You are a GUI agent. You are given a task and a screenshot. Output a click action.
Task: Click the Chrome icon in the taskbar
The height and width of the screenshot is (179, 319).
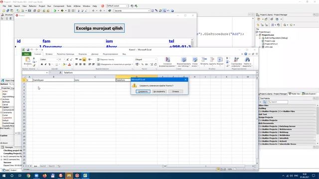click(28, 176)
